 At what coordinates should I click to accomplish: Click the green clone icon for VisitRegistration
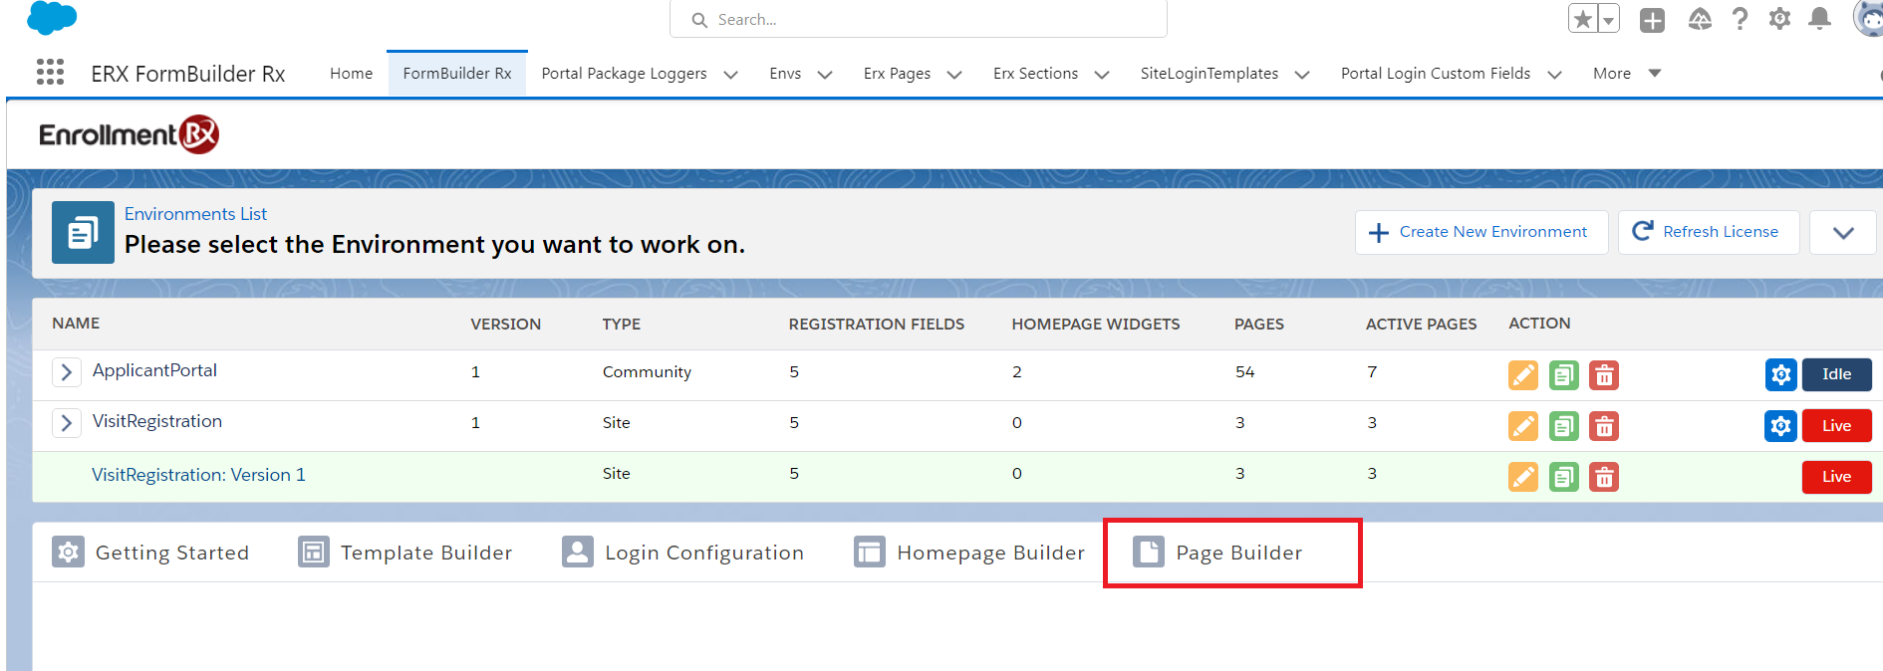(x=1563, y=426)
